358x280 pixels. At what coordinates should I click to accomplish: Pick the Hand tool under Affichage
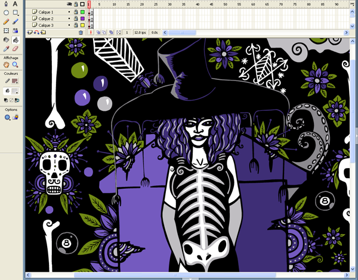pyautogui.click(x=7, y=64)
